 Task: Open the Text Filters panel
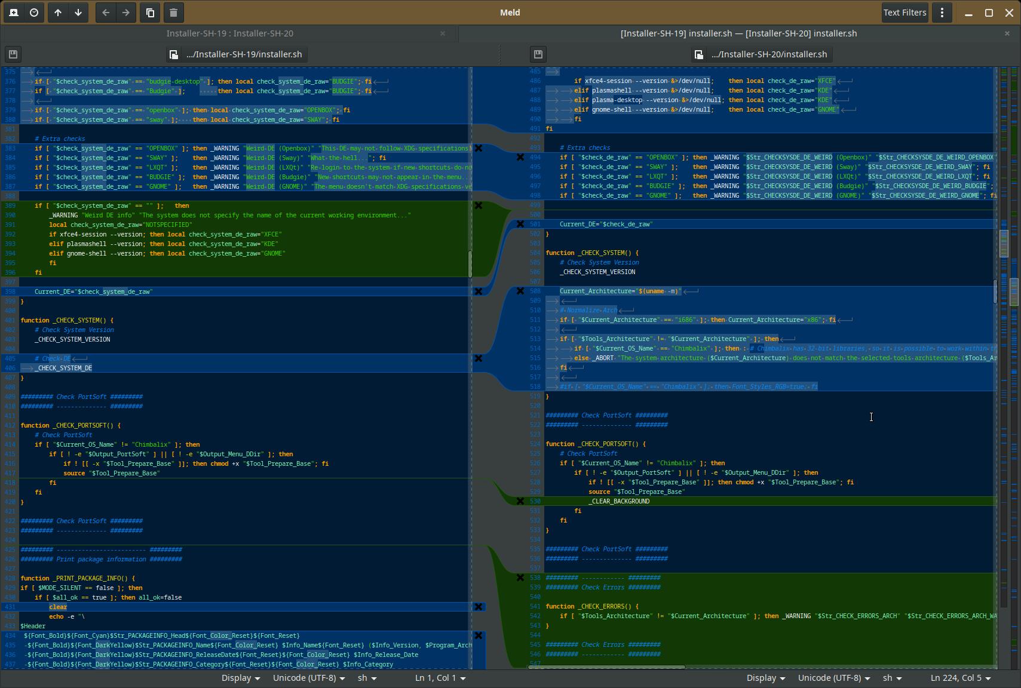tap(905, 13)
